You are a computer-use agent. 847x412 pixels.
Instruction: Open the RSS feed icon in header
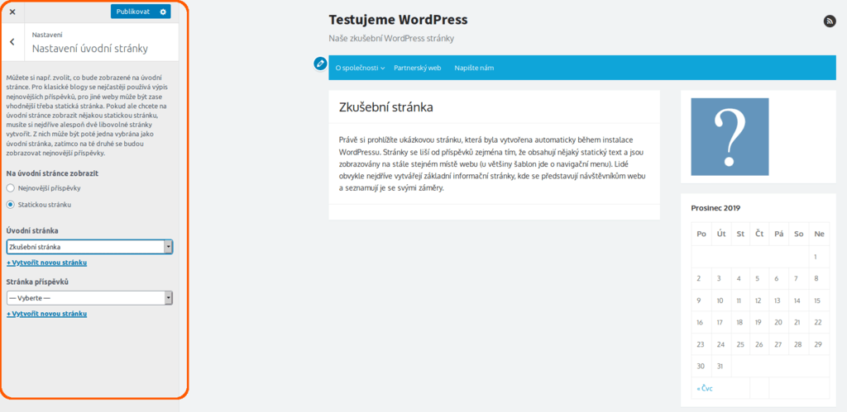pos(830,21)
